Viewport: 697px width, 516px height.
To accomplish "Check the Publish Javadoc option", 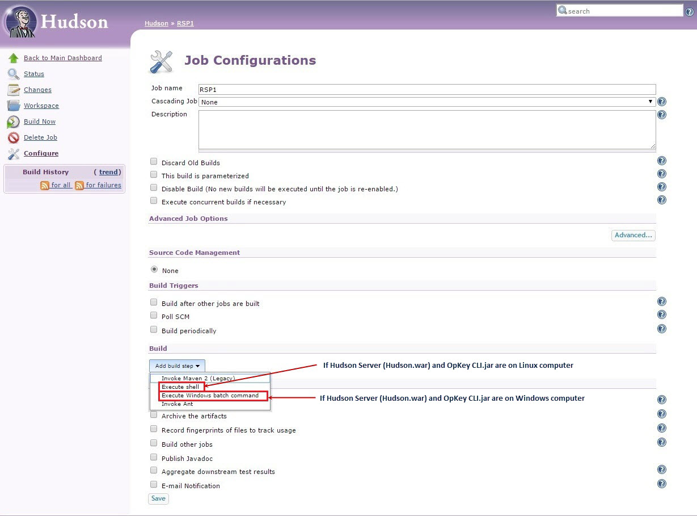I will click(154, 458).
